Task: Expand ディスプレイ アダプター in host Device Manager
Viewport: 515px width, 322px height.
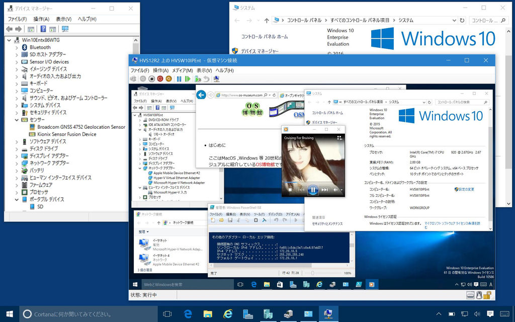Action: (17, 156)
